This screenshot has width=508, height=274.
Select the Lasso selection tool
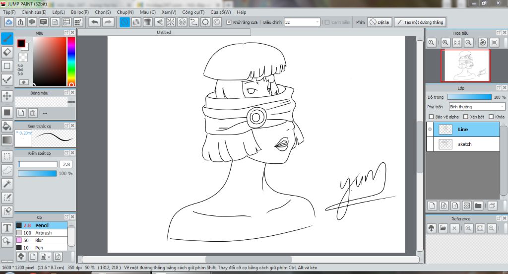(7, 170)
